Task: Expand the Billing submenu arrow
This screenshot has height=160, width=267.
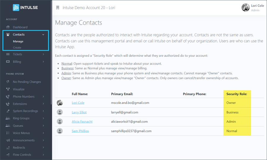Action: (x=43, y=62)
